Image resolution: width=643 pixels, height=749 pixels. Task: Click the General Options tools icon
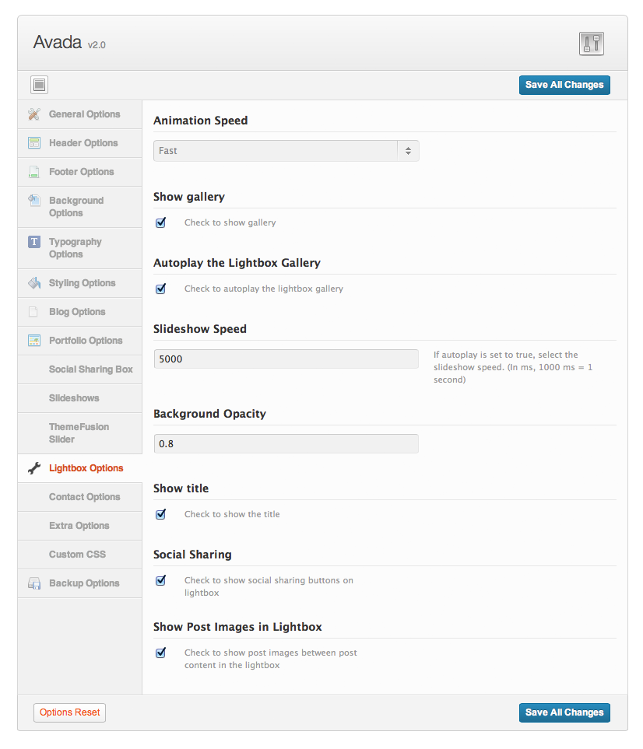tap(33, 114)
